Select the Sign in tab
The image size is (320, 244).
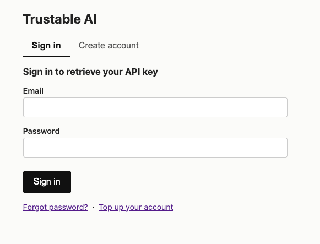click(x=46, y=46)
